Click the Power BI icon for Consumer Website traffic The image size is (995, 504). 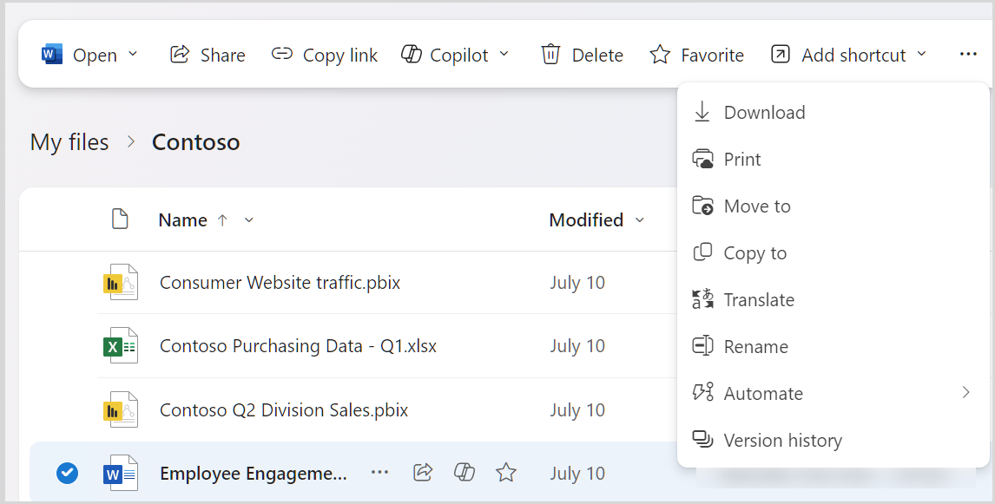pos(120,283)
